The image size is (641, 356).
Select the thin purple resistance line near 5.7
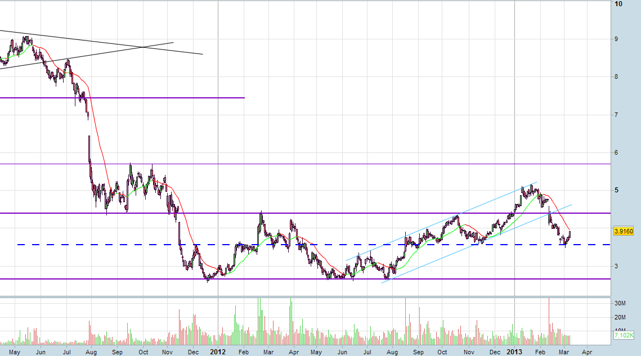[x=305, y=164]
